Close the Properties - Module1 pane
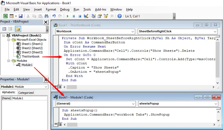 [x=46, y=80]
